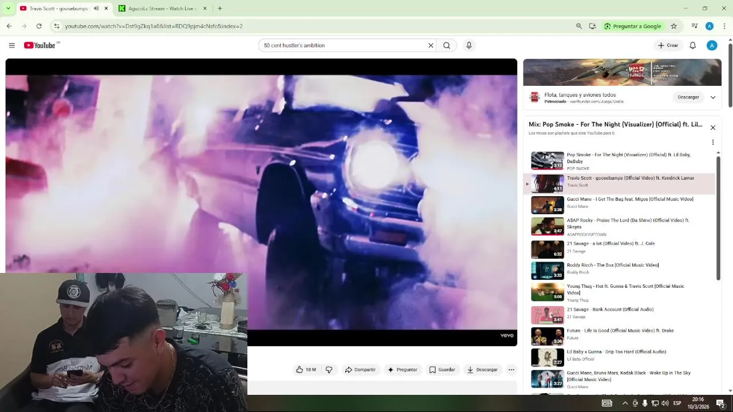Screen dimensions: 733x412
Task: Open the touch keyboard taskbar icon
Action: 607,403
